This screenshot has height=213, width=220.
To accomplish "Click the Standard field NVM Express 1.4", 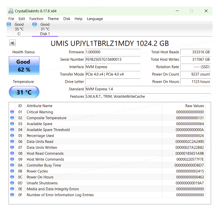I will click(x=148, y=89).
